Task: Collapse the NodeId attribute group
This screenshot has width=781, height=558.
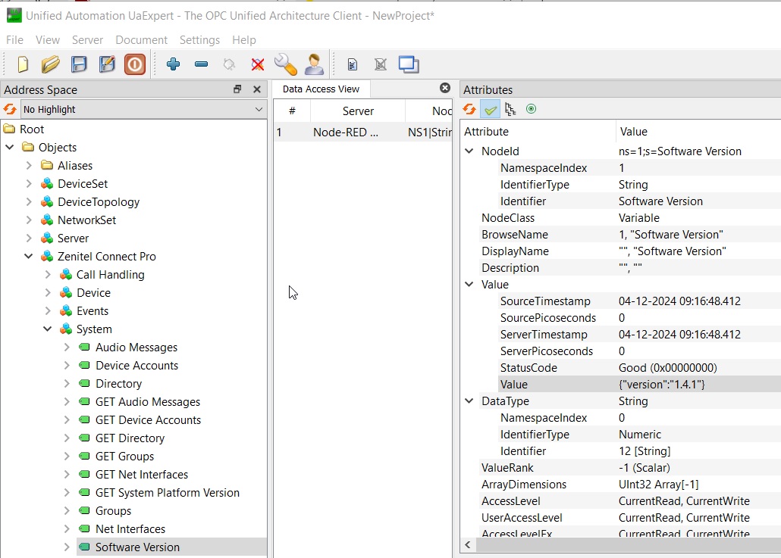Action: coord(470,151)
